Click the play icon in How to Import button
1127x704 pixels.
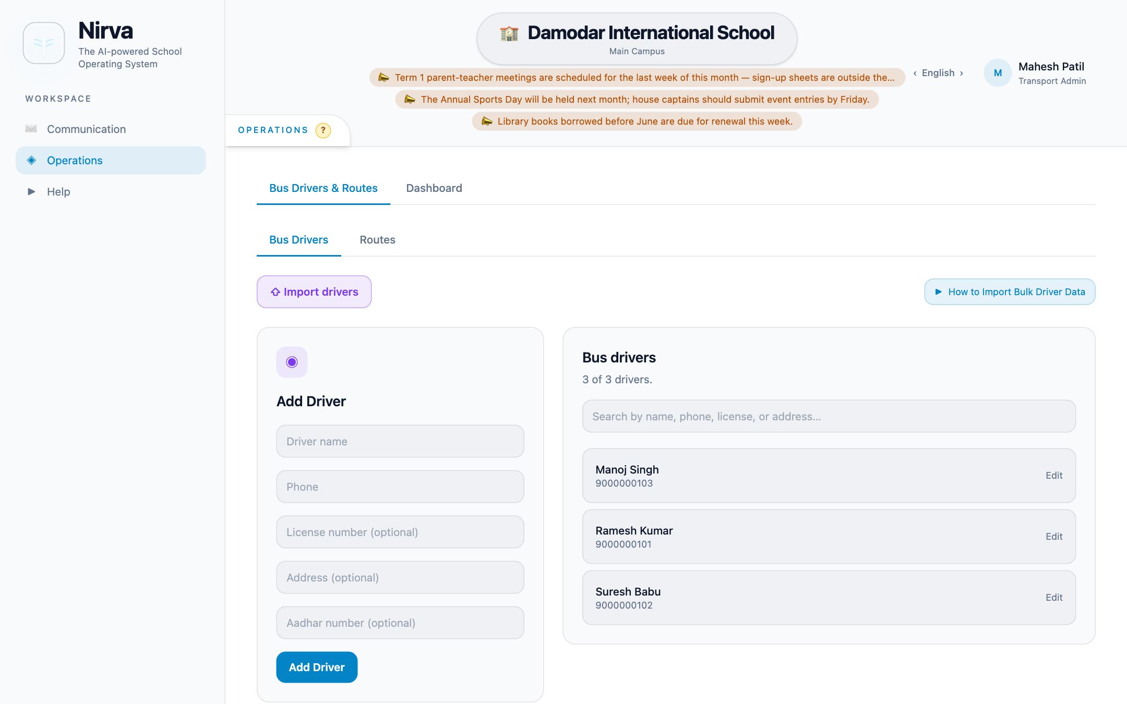coord(938,292)
